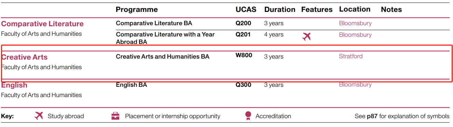Click the Placement briefcase key icon
Viewport: 453px width, 127px height.
[x=115, y=116]
